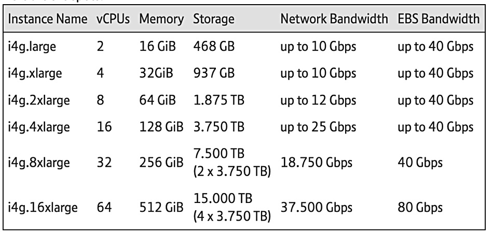Click the Network Bandwidth column header
Image resolution: width=493 pixels, height=234 pixels.
tap(334, 19)
